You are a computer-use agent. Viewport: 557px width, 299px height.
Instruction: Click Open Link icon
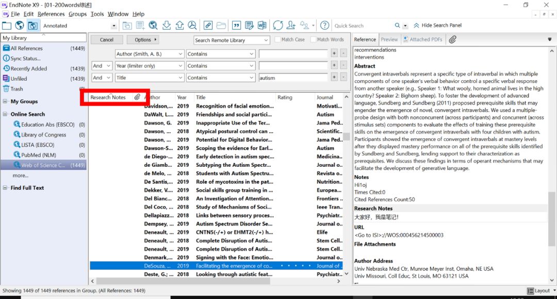(208, 25)
